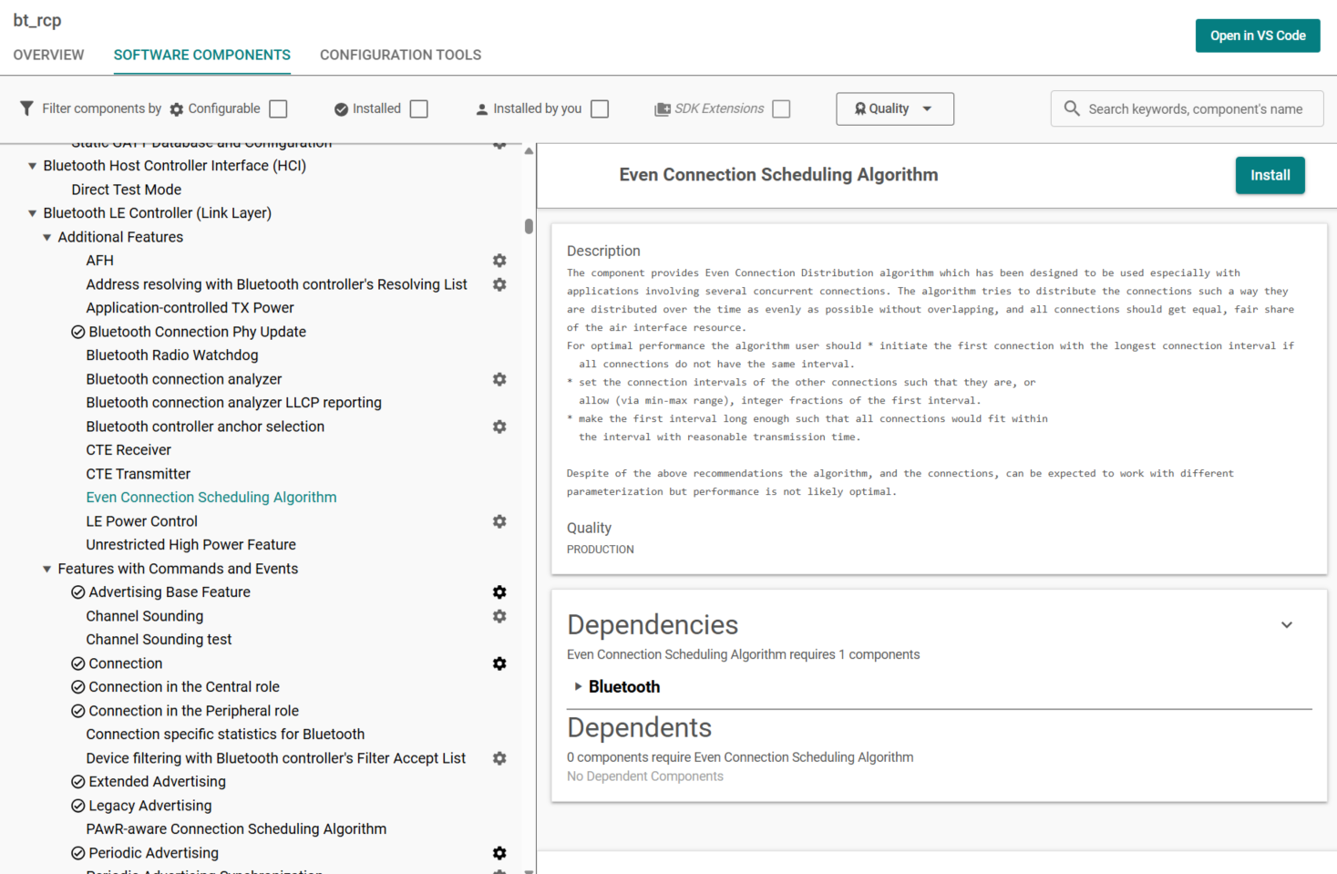Screen dimensions: 1337x874
Task: Tick the Installed filter checkbox
Action: pyautogui.click(x=419, y=108)
